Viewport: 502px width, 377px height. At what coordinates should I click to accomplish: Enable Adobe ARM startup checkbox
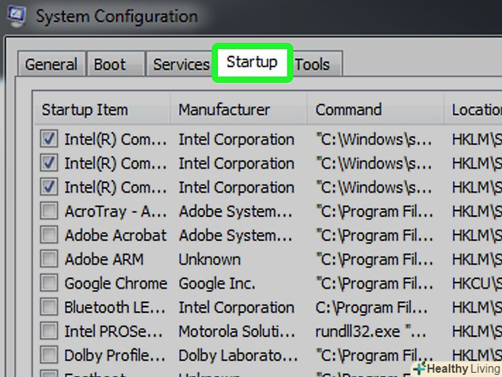click(49, 260)
